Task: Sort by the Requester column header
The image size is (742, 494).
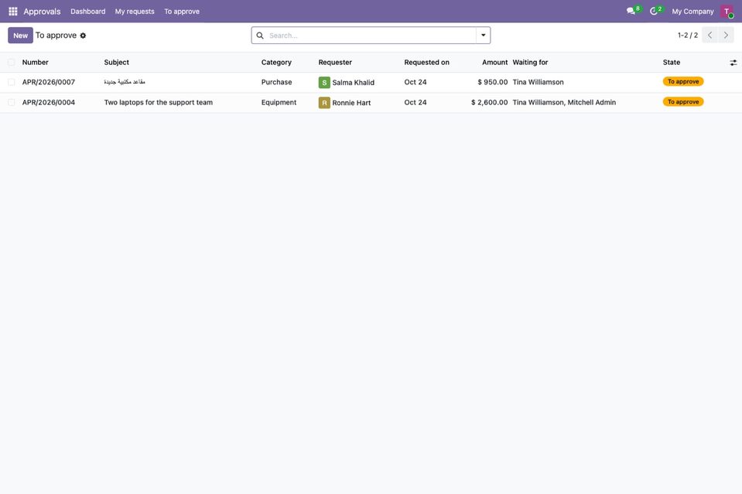Action: (x=335, y=63)
